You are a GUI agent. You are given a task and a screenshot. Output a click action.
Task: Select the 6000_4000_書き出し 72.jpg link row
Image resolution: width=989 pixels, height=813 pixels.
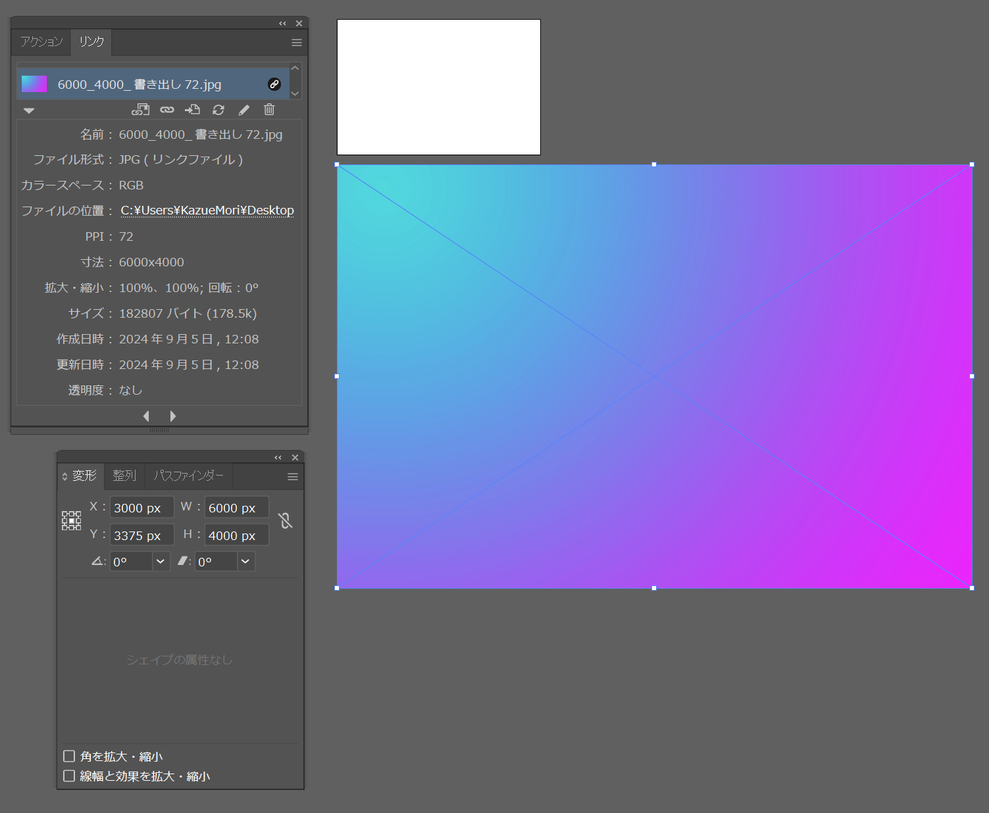(153, 84)
